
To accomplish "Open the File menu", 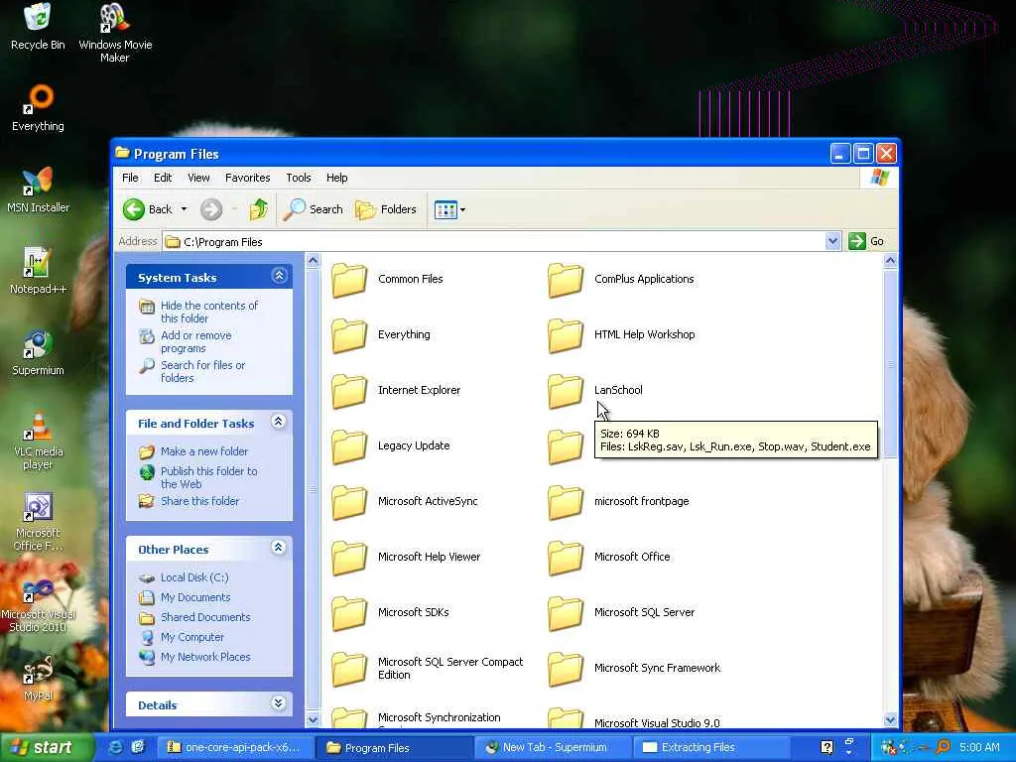I will pyautogui.click(x=130, y=178).
